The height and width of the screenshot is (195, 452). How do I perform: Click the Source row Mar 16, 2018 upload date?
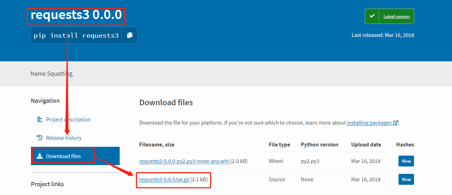tap(366, 180)
